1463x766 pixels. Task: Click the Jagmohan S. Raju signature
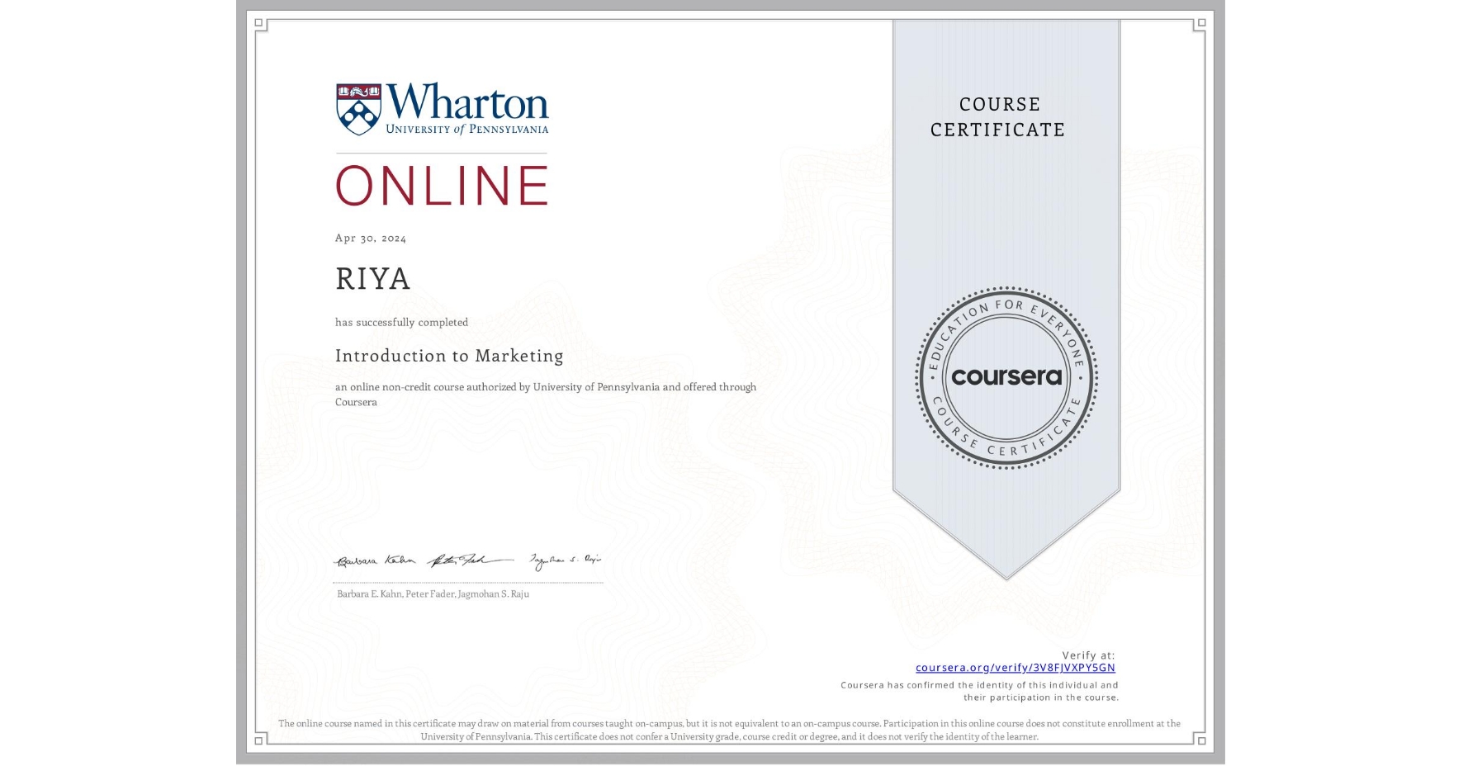566,560
